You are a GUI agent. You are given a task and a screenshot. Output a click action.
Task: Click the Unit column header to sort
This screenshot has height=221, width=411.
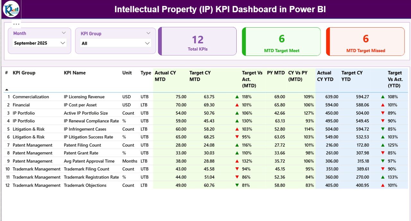tap(127, 73)
